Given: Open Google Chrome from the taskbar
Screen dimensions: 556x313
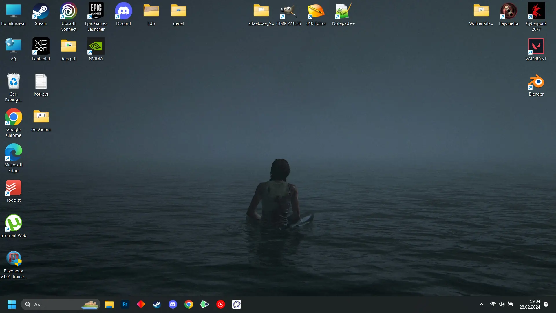Looking at the screenshot, I should click(189, 304).
